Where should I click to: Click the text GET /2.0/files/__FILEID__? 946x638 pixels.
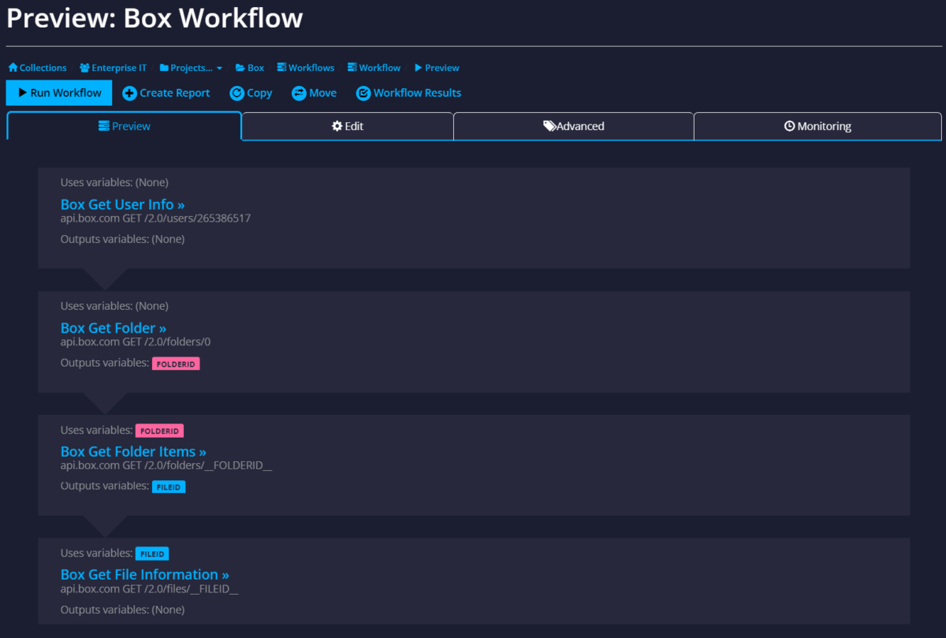tap(181, 589)
